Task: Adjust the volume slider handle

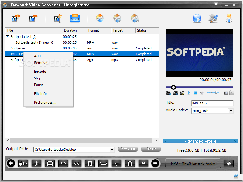Action: click(216, 93)
